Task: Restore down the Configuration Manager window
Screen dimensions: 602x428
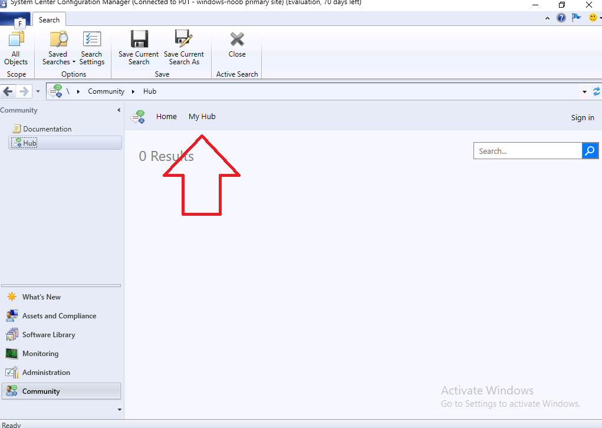Action: [x=562, y=5]
